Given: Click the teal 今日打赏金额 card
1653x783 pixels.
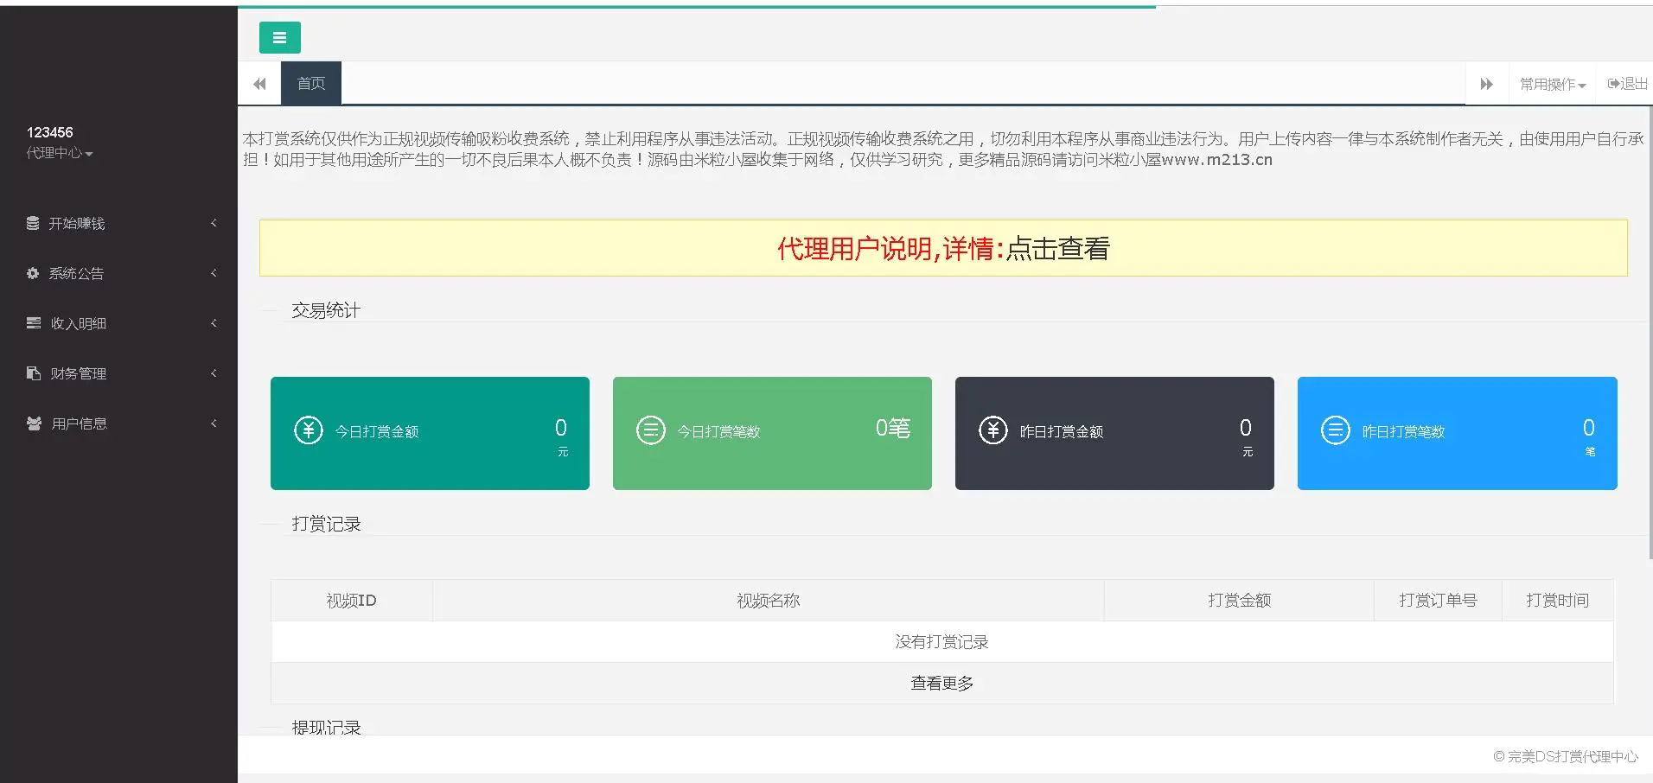Looking at the screenshot, I should [430, 433].
